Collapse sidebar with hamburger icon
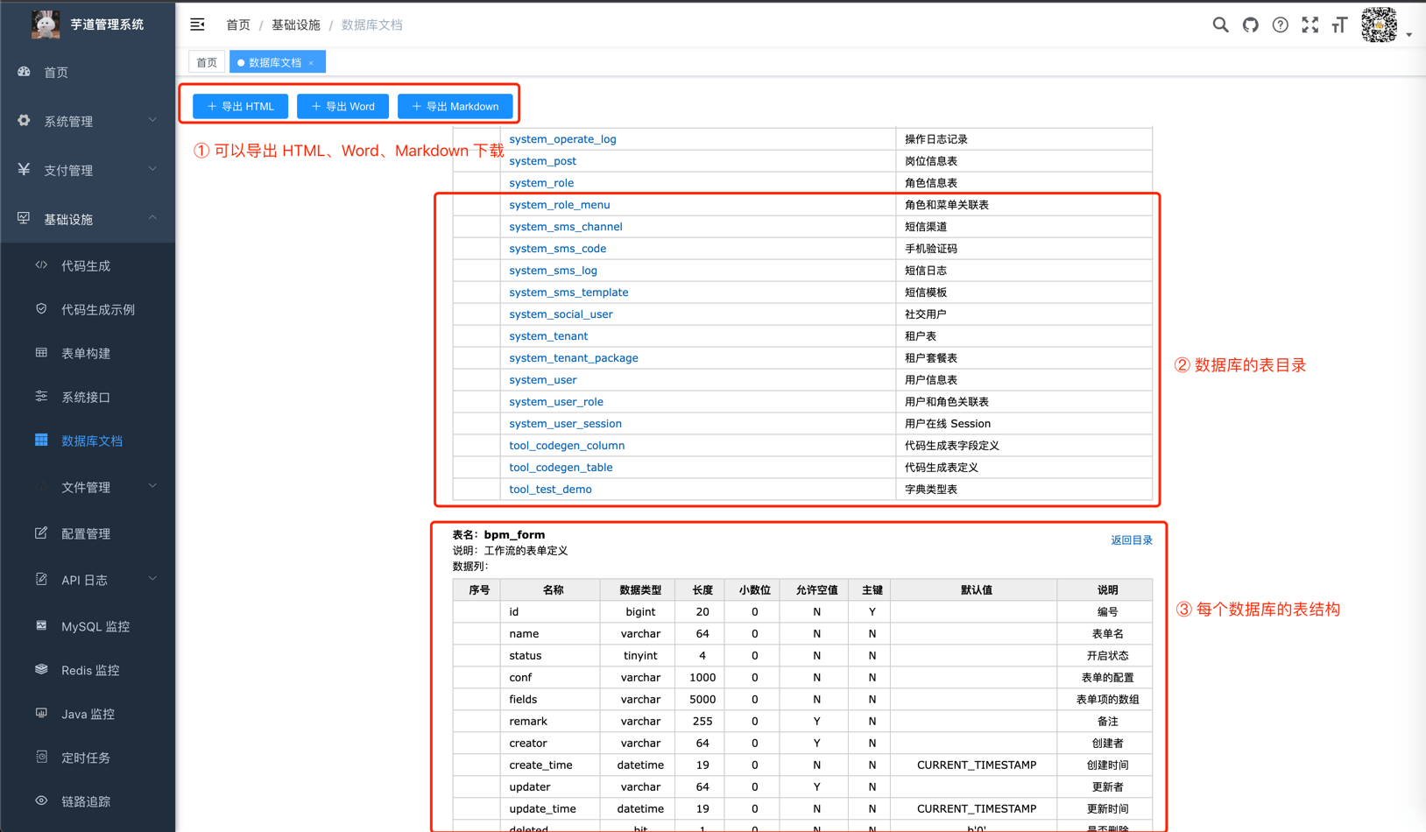1426x832 pixels. click(197, 25)
